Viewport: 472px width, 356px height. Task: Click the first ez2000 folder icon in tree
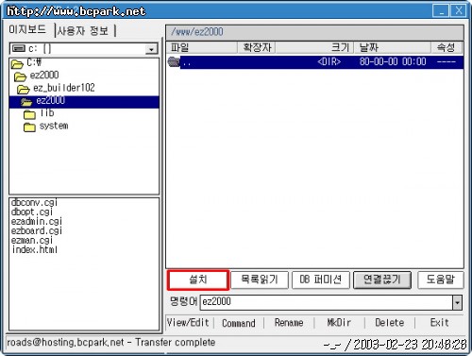point(20,76)
